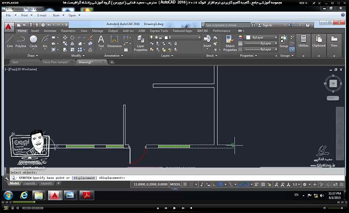The width and height of the screenshot is (349, 213).
Task: Click Plot (printer) in Quick Access toolbar
Action: [43, 25]
